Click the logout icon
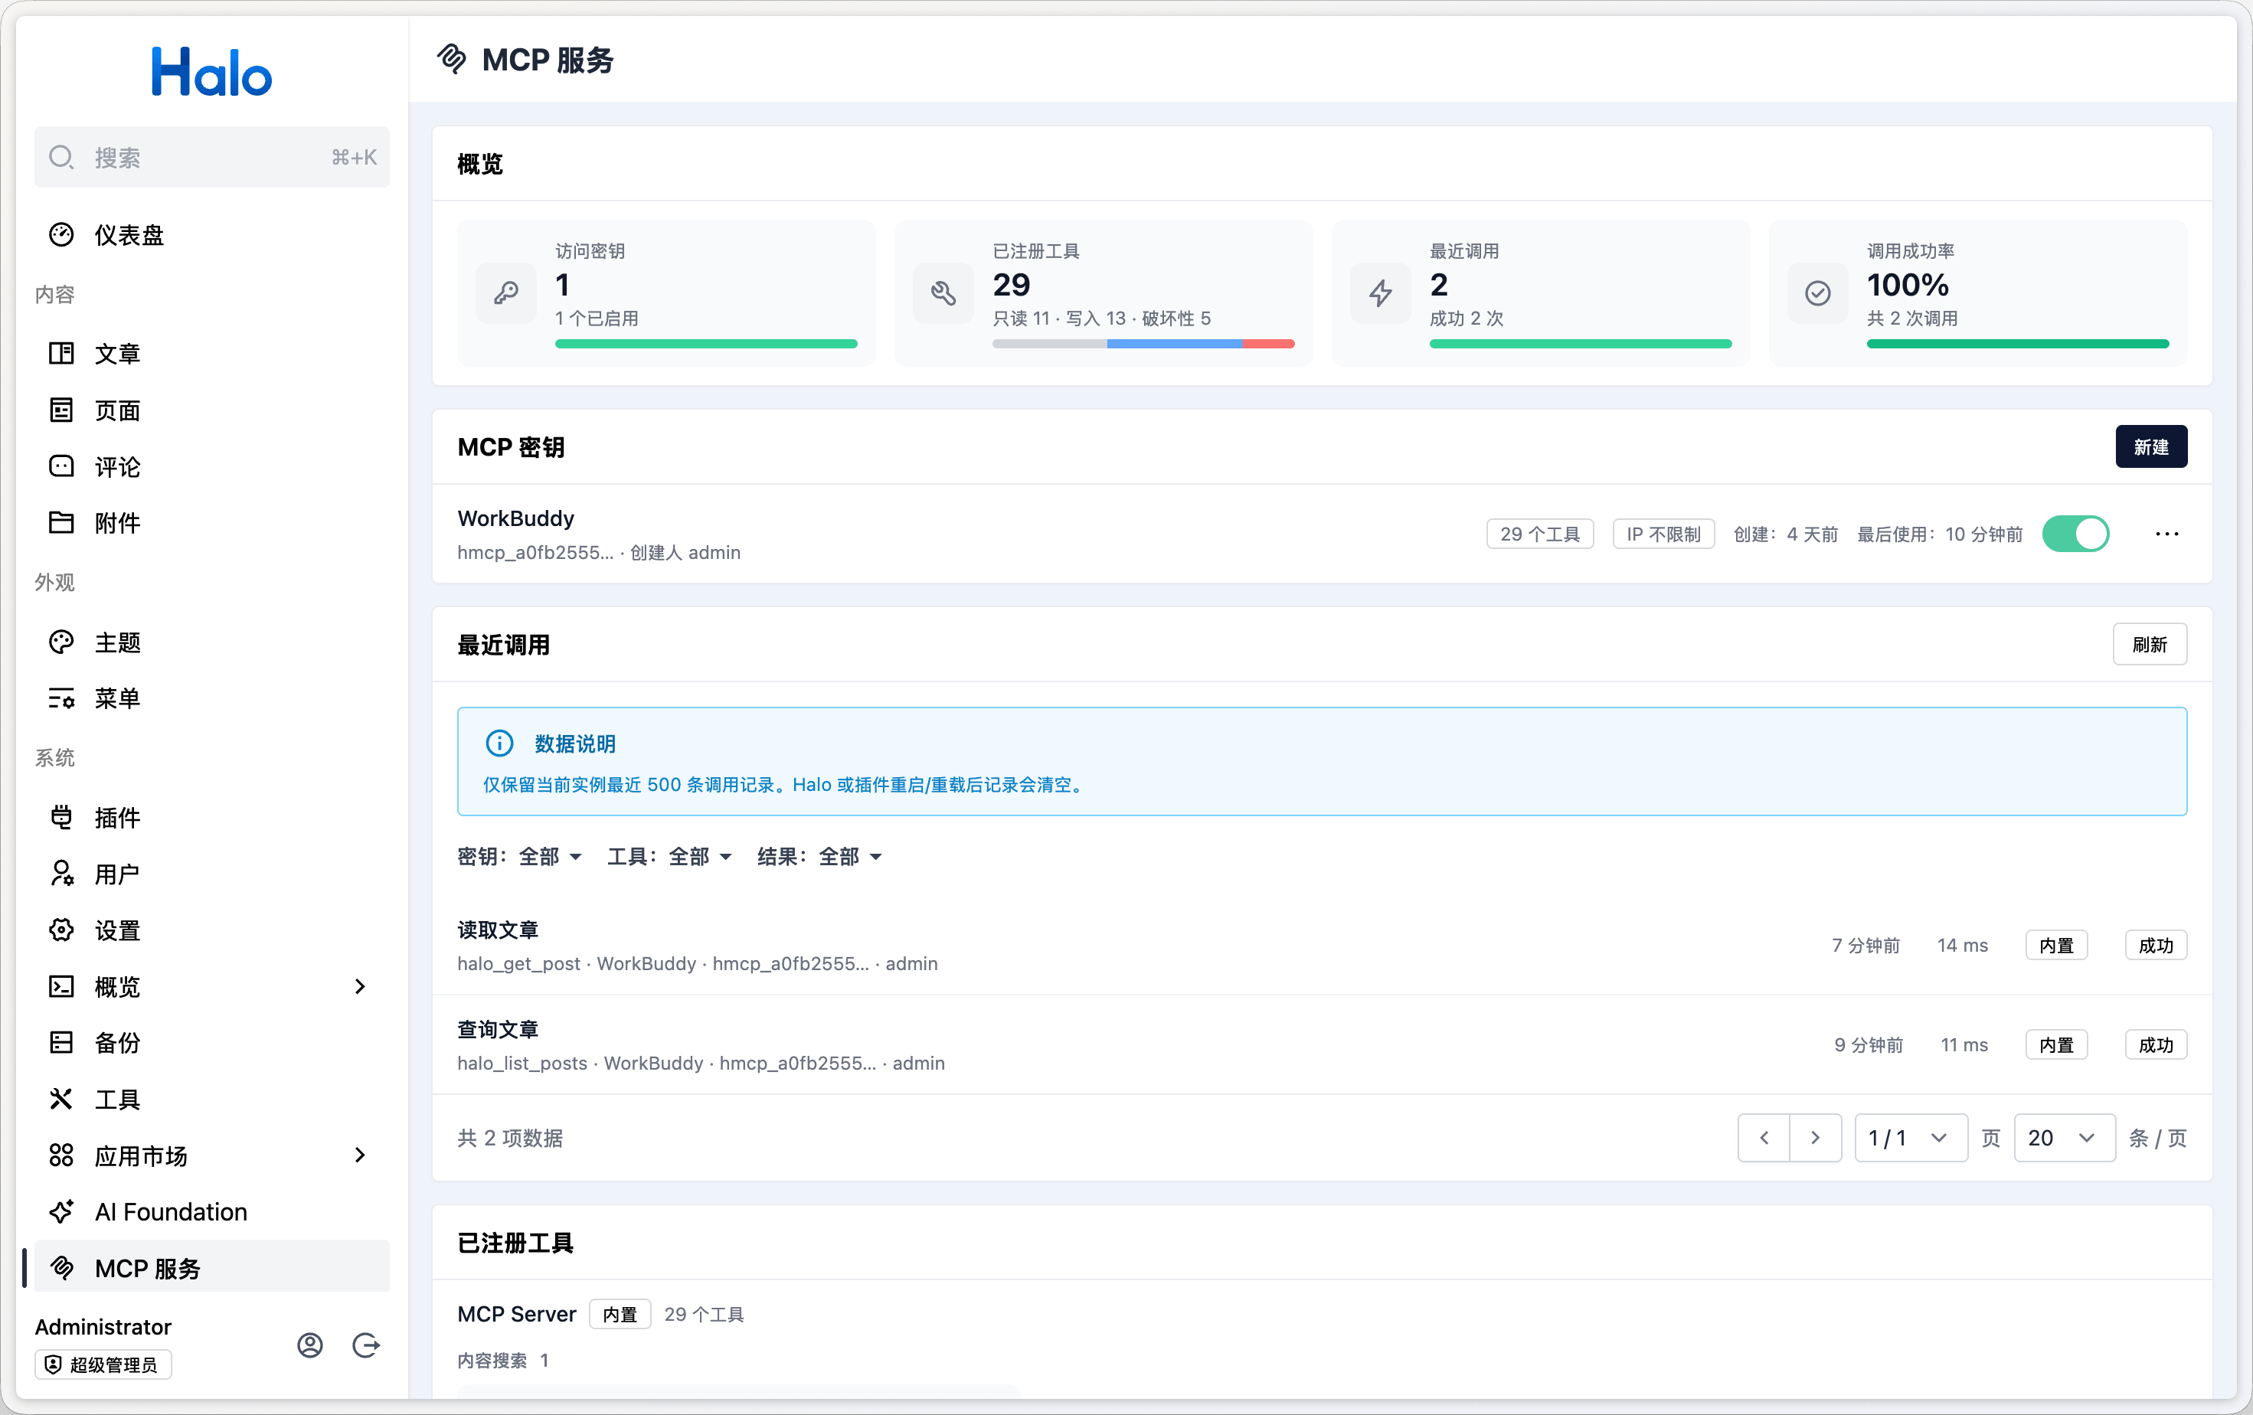Image resolution: width=2253 pixels, height=1415 pixels. coord(366,1345)
